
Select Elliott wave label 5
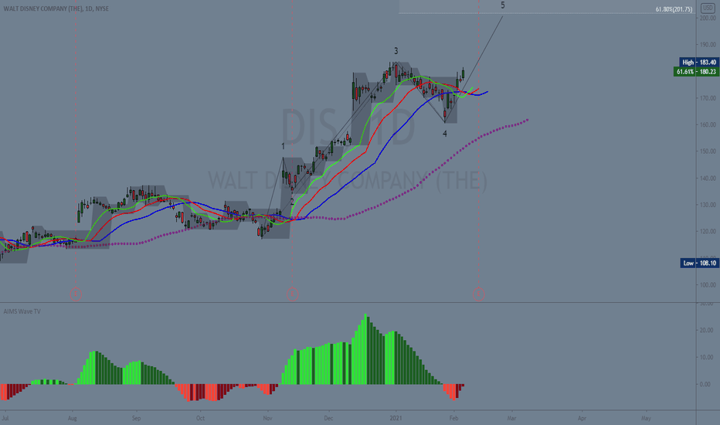502,5
